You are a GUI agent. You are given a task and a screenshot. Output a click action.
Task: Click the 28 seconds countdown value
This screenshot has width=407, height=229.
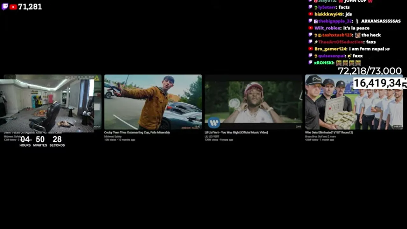click(x=57, y=139)
